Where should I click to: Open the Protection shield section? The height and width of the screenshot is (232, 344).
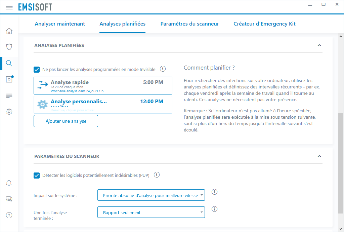click(x=9, y=47)
